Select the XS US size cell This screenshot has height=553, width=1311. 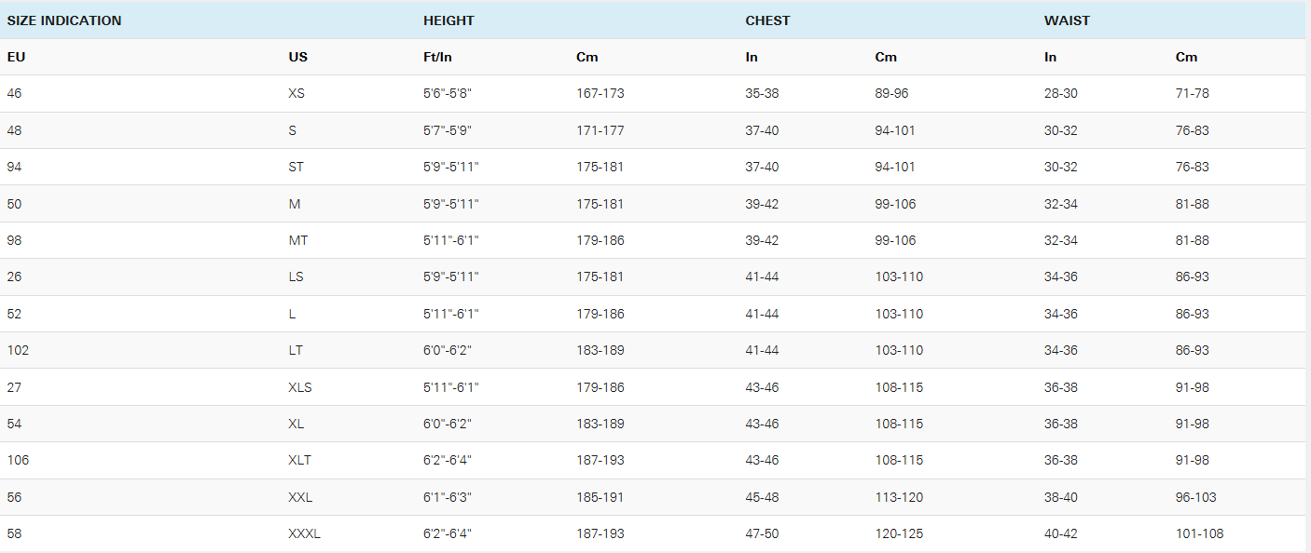[x=297, y=93]
